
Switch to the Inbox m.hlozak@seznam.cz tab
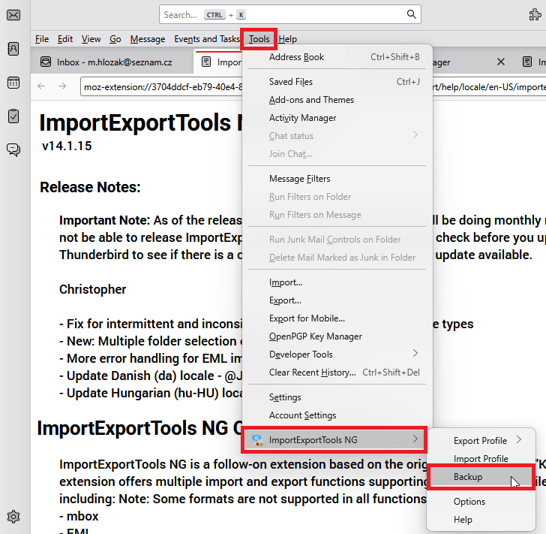pos(112,62)
